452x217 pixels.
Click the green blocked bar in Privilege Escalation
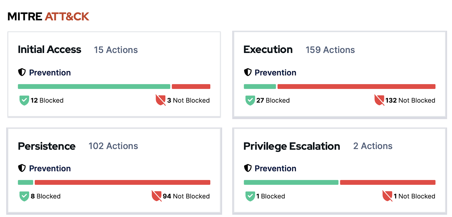coord(291,182)
